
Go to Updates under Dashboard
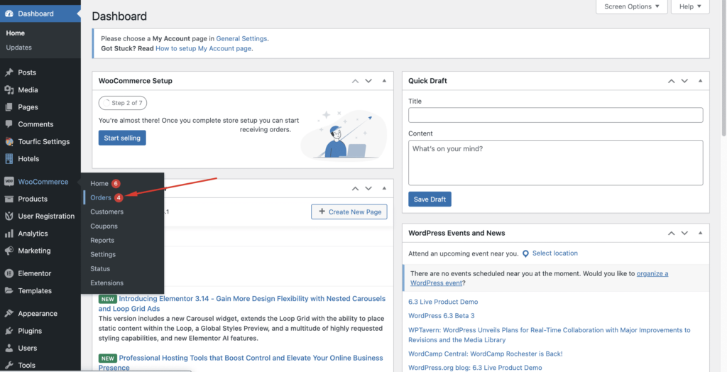coord(18,48)
